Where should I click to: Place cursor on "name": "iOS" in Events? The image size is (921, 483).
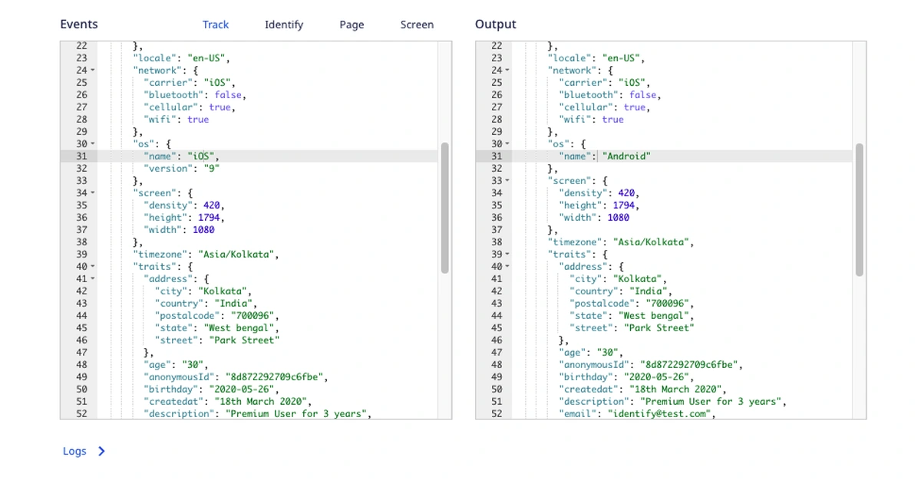tap(181, 156)
